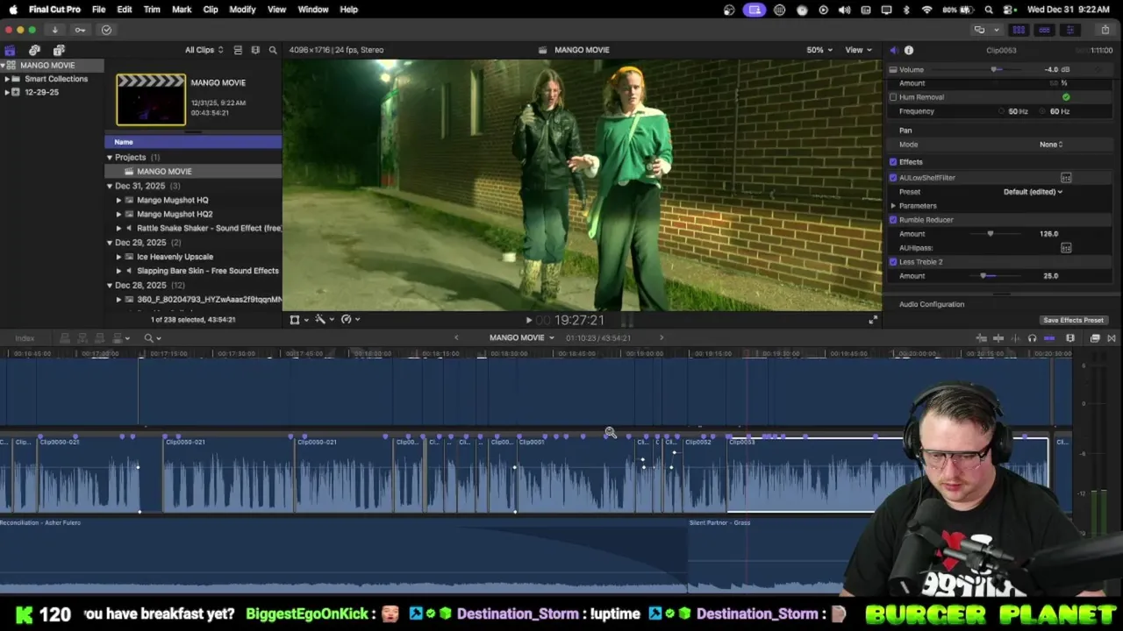This screenshot has width=1123, height=631.
Task: Open the Modify menu
Action: pos(242,10)
